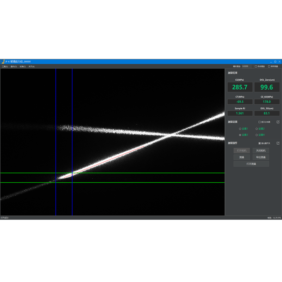Maximize the JF-6 window
The image size is (282, 282).
coord(275,61)
